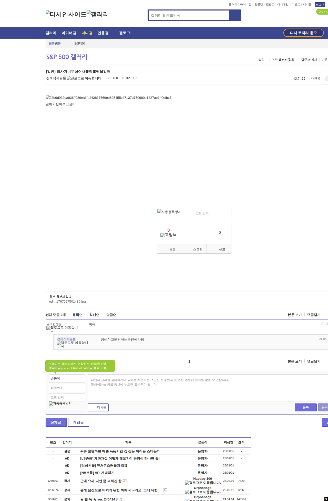The width and height of the screenshot is (328, 501).
Task: Click the 스크랩 button
Action: (194, 249)
